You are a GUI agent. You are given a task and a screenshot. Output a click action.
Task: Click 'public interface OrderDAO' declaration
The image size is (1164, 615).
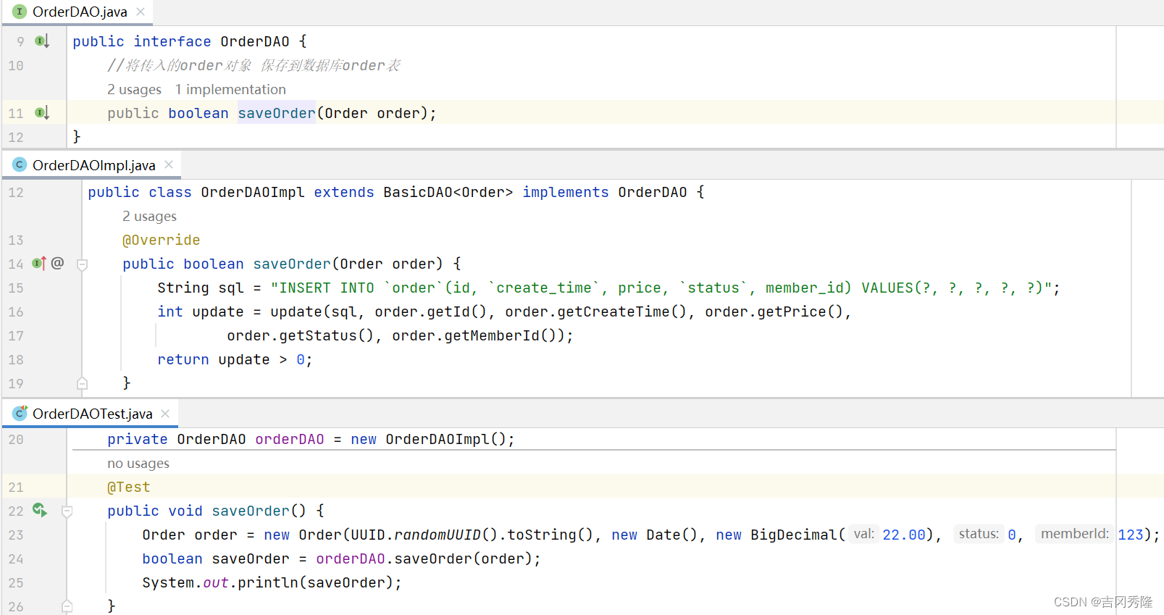pyautogui.click(x=181, y=41)
